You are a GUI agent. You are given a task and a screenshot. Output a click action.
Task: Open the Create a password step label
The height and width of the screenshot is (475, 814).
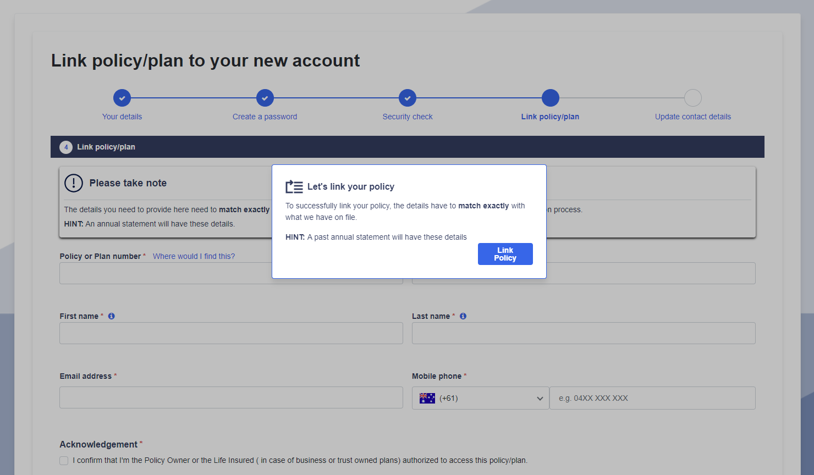265,117
